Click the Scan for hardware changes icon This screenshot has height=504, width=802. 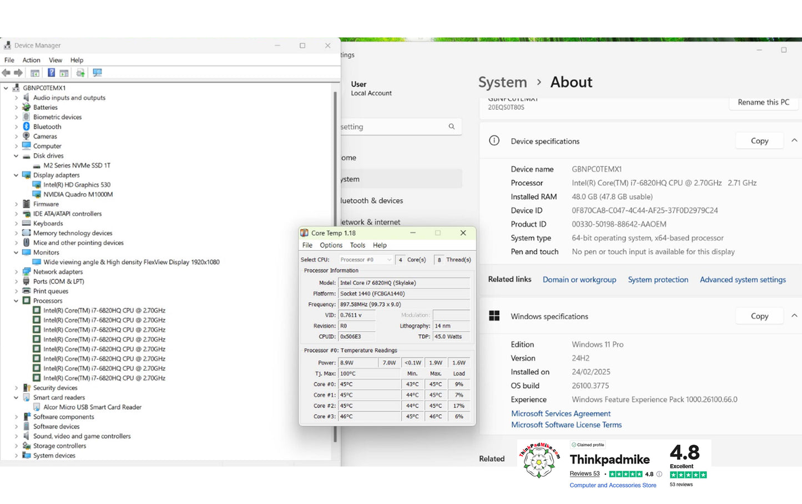click(97, 73)
